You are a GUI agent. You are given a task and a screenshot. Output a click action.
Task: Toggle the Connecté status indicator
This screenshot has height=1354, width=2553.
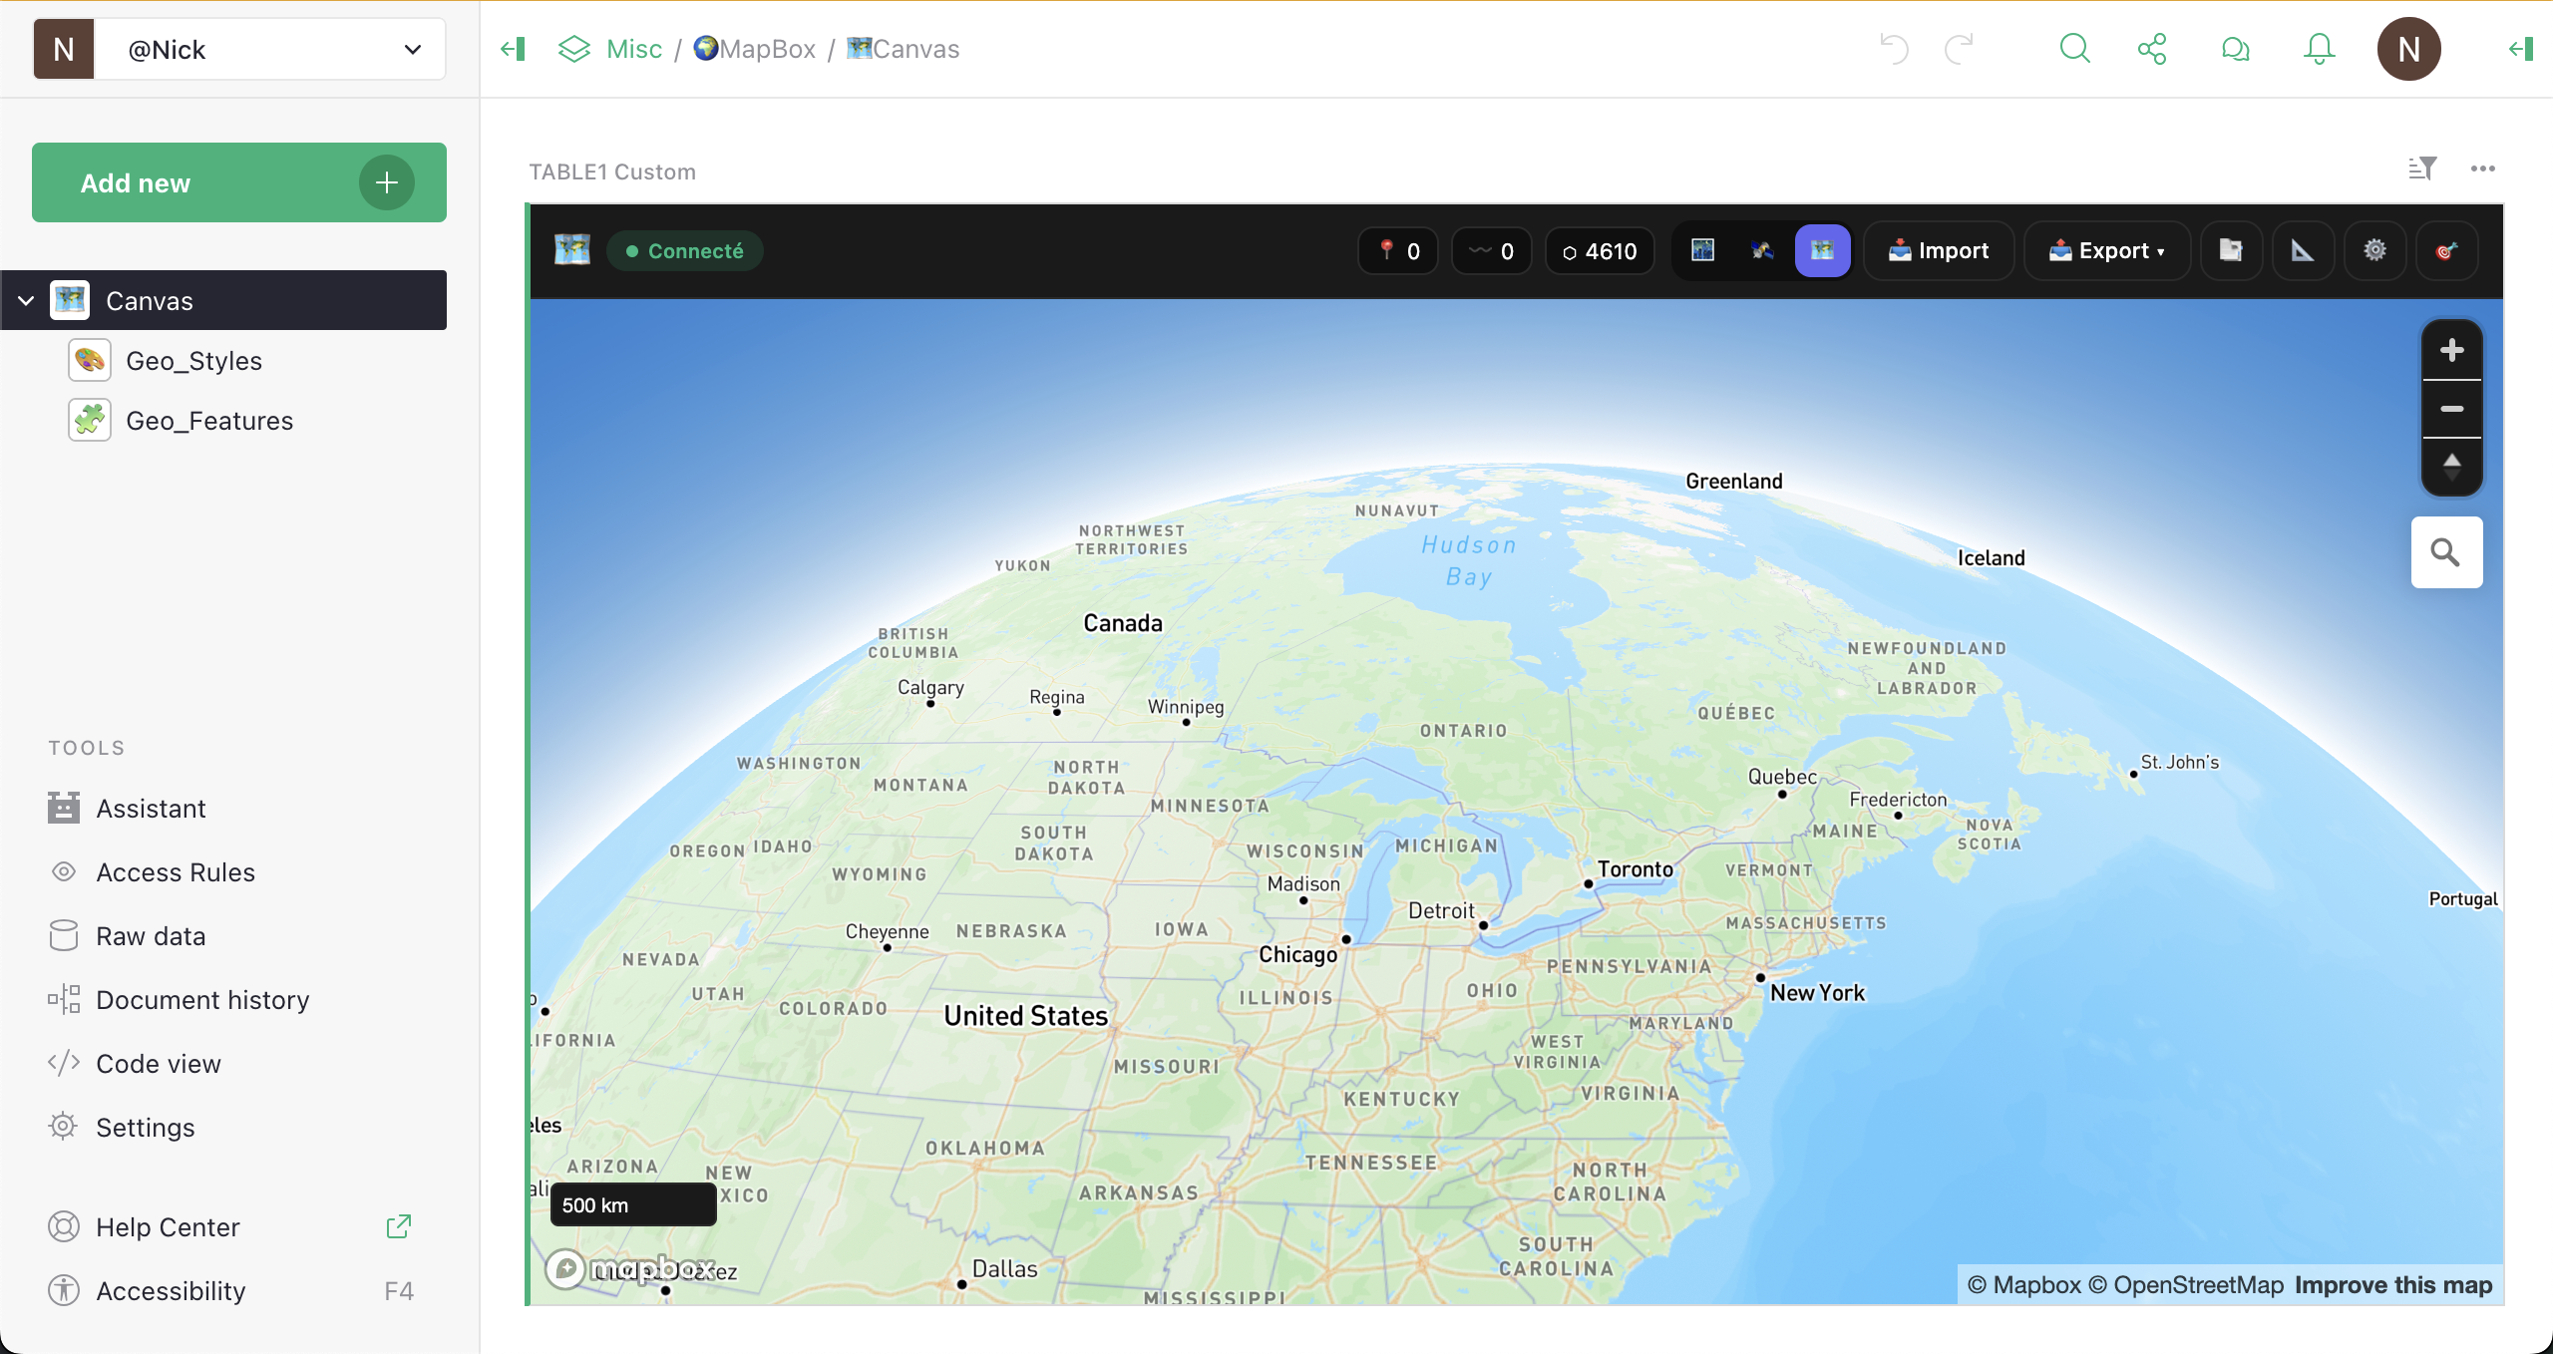tap(684, 250)
